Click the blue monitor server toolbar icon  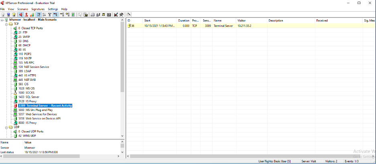(x=8, y=14)
